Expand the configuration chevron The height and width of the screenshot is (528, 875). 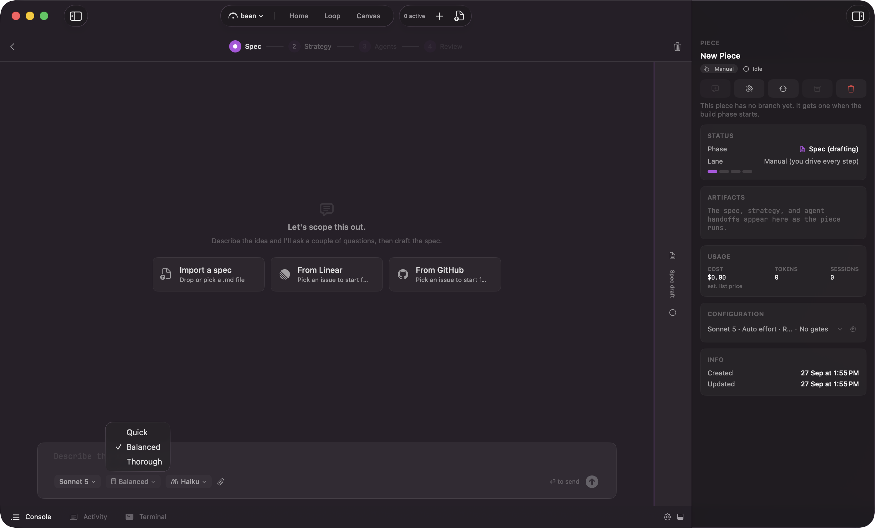[840, 329]
